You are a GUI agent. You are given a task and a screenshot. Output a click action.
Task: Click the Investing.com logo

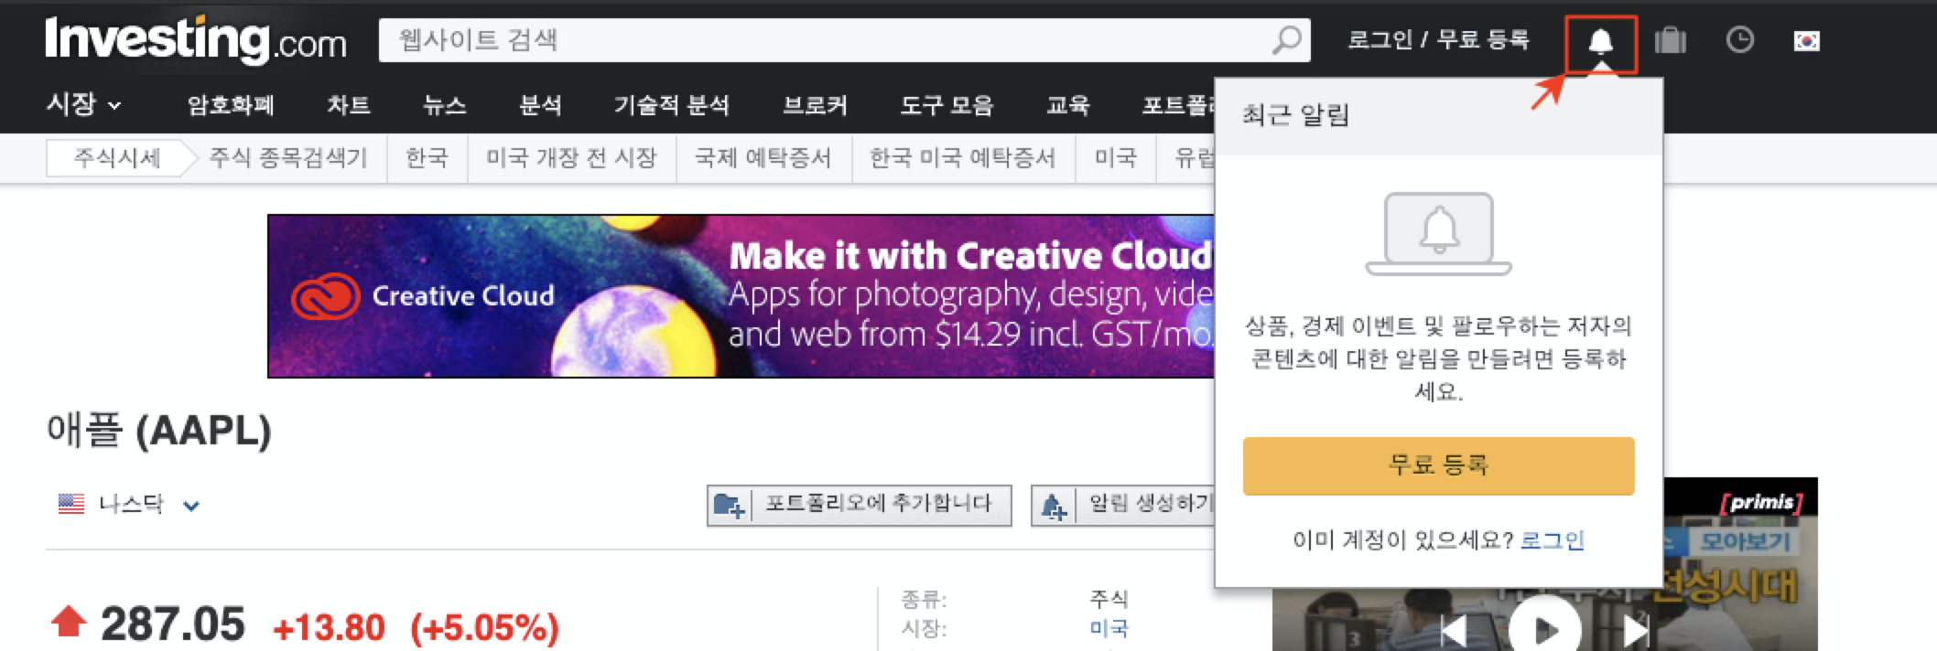point(196,41)
